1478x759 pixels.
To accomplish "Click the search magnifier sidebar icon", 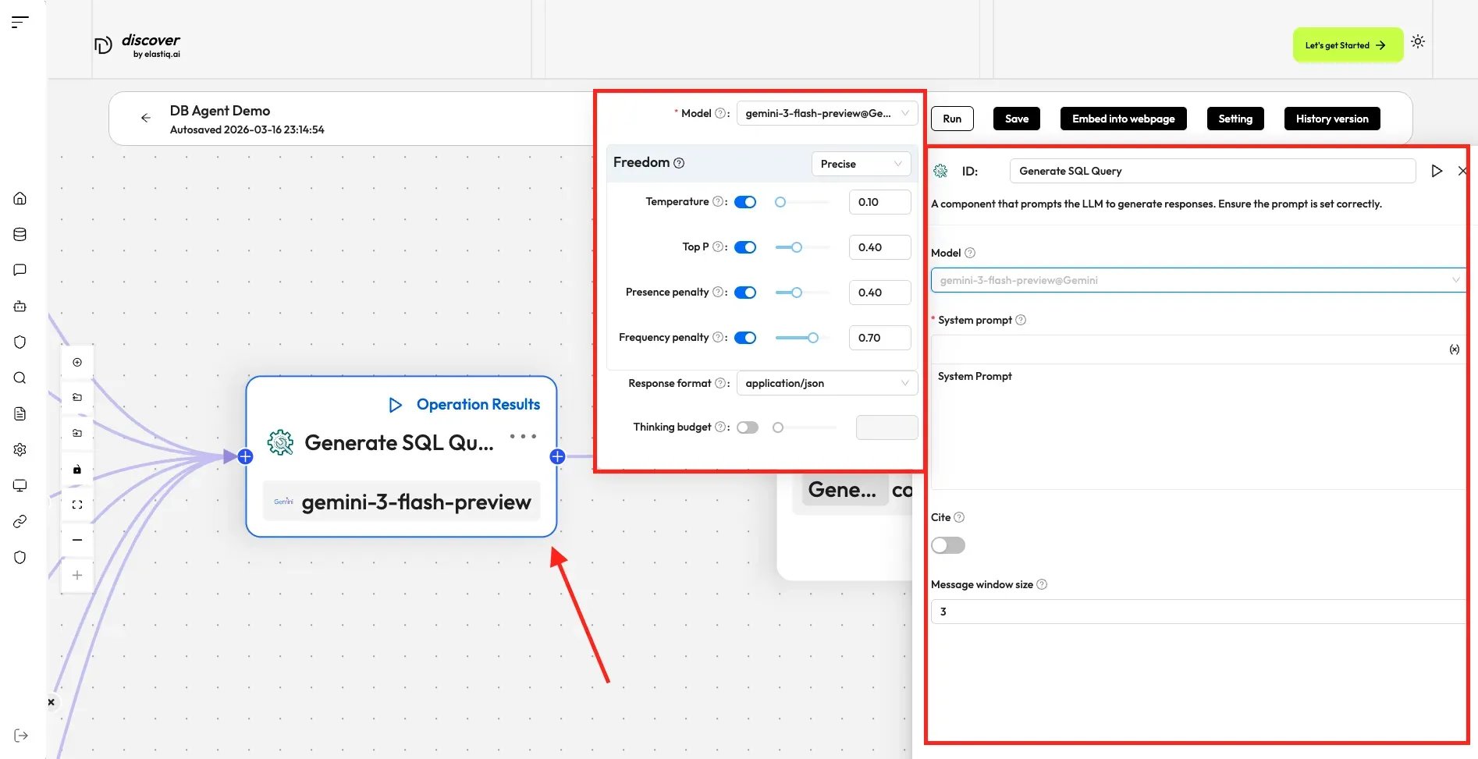I will click(20, 378).
